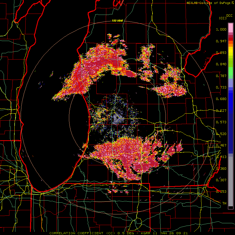The width and height of the screenshot is (235, 235).
Task: Select the DCC product label
Action: [x=229, y=16]
